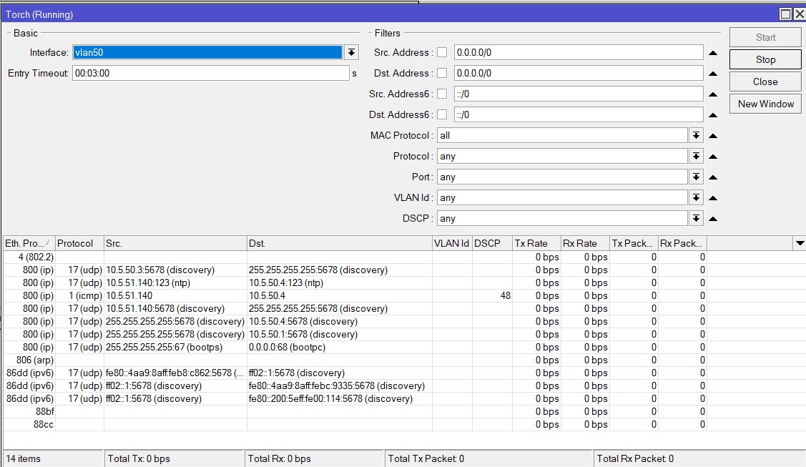Image resolution: width=806 pixels, height=467 pixels.
Task: Sort by the DSCP column header
Action: click(x=492, y=243)
